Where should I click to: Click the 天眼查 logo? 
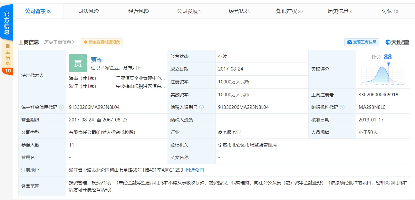click(x=397, y=42)
